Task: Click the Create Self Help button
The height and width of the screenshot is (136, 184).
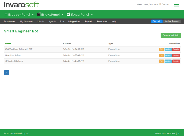Action: pos(171,35)
